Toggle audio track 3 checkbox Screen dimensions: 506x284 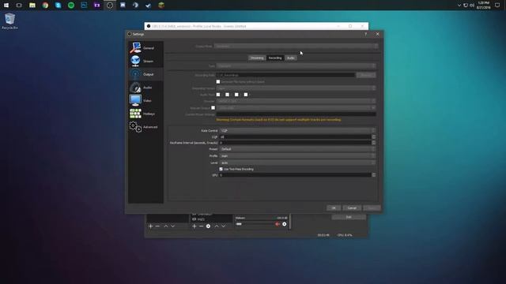(x=236, y=95)
